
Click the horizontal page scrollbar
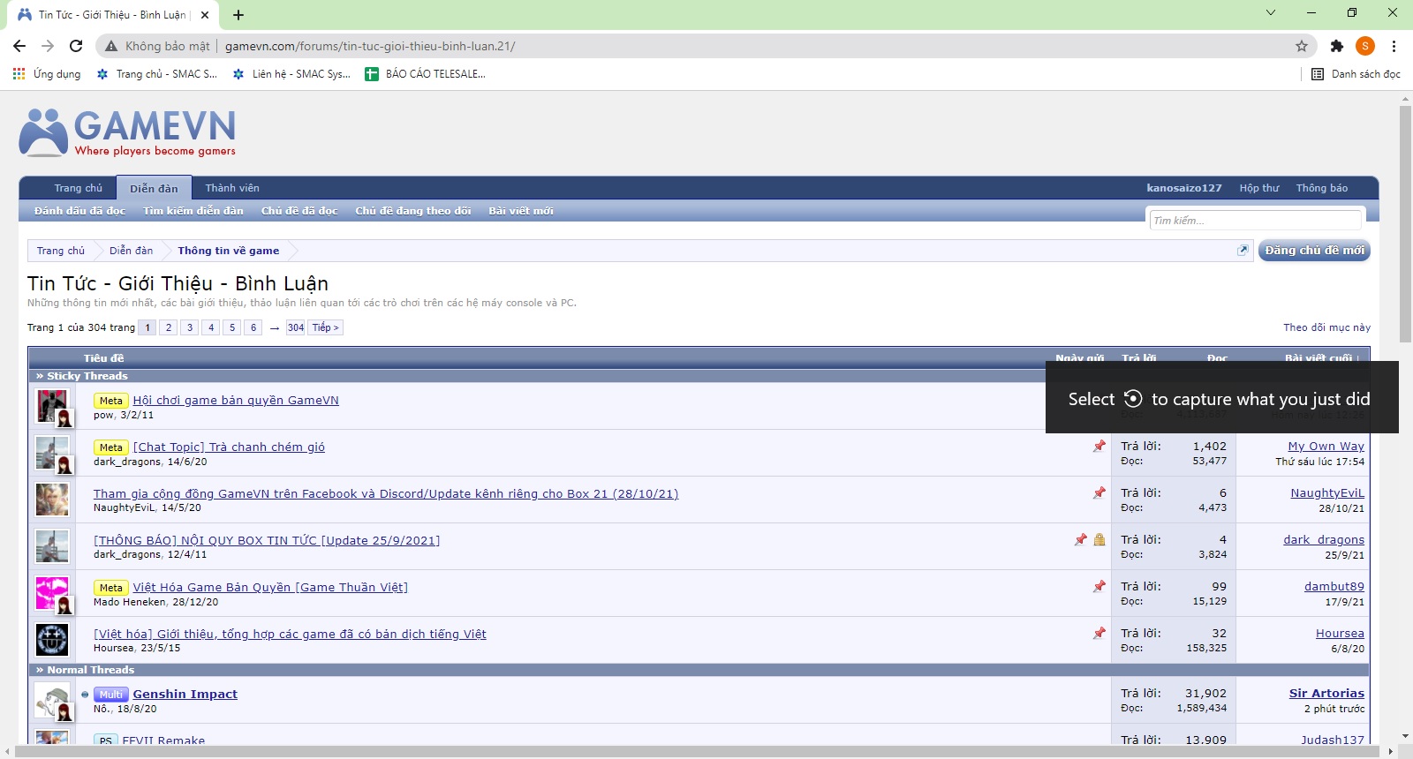click(698, 752)
